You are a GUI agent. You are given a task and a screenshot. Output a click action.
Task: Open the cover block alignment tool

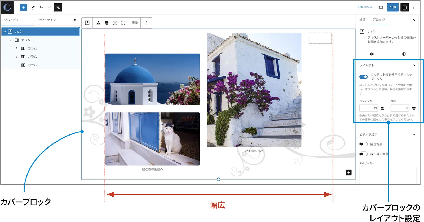pyautogui.click(x=107, y=23)
